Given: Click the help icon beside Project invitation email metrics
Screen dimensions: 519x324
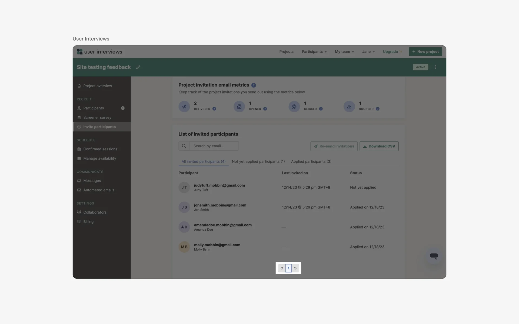Looking at the screenshot, I should click(254, 85).
